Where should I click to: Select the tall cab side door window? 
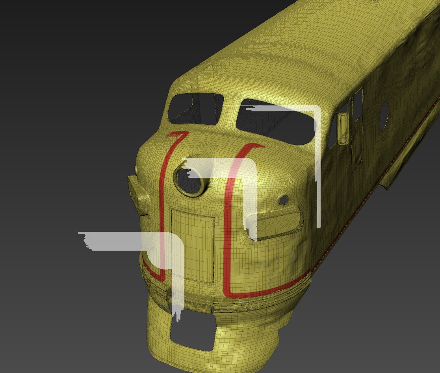point(357,130)
